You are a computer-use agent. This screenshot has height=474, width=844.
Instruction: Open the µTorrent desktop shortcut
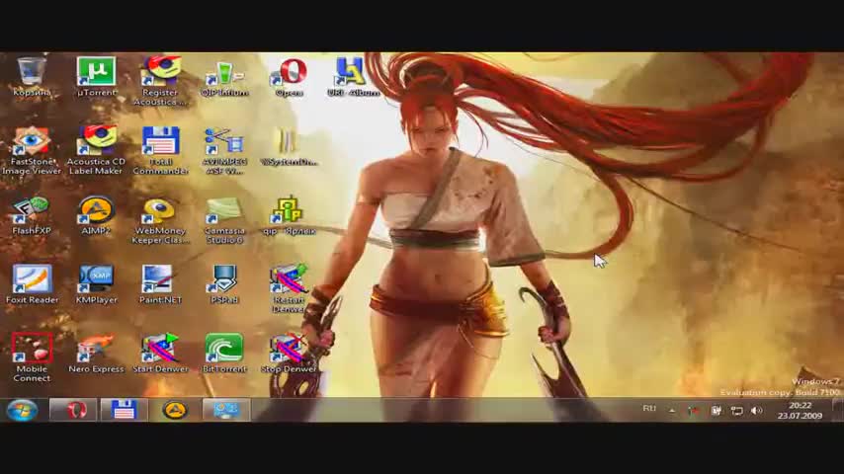click(96, 74)
